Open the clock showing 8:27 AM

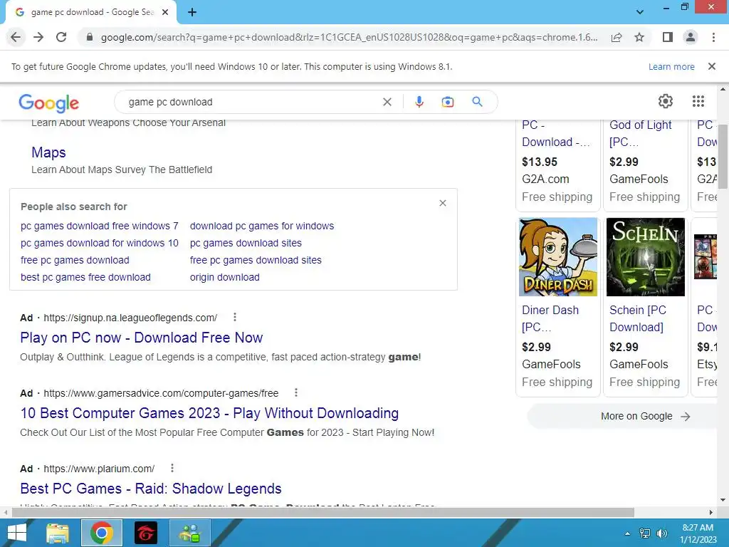tap(698, 533)
